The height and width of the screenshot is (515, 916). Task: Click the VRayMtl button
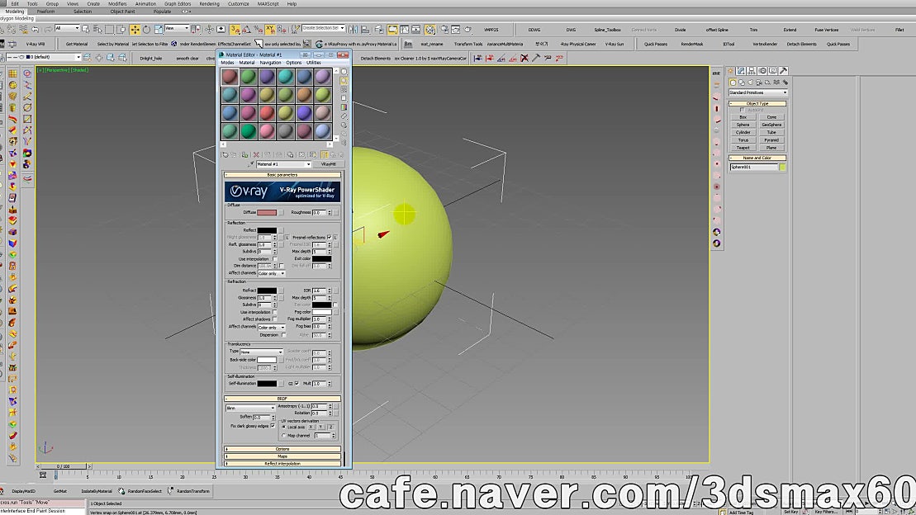point(327,163)
